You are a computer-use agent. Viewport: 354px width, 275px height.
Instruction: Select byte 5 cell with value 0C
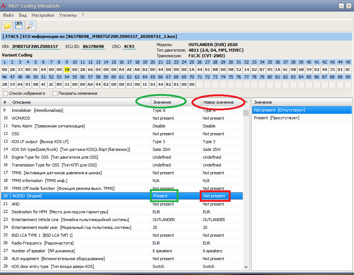tap(36, 69)
